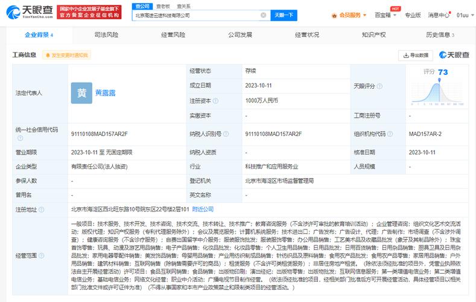476x302 pixels.
Task: Click the organization code MAD157AR-2
Action: 425,134
